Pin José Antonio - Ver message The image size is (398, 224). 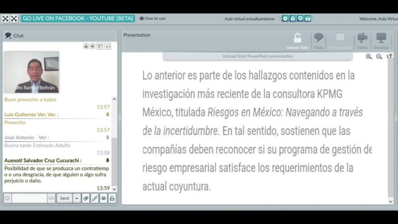(x=108, y=137)
